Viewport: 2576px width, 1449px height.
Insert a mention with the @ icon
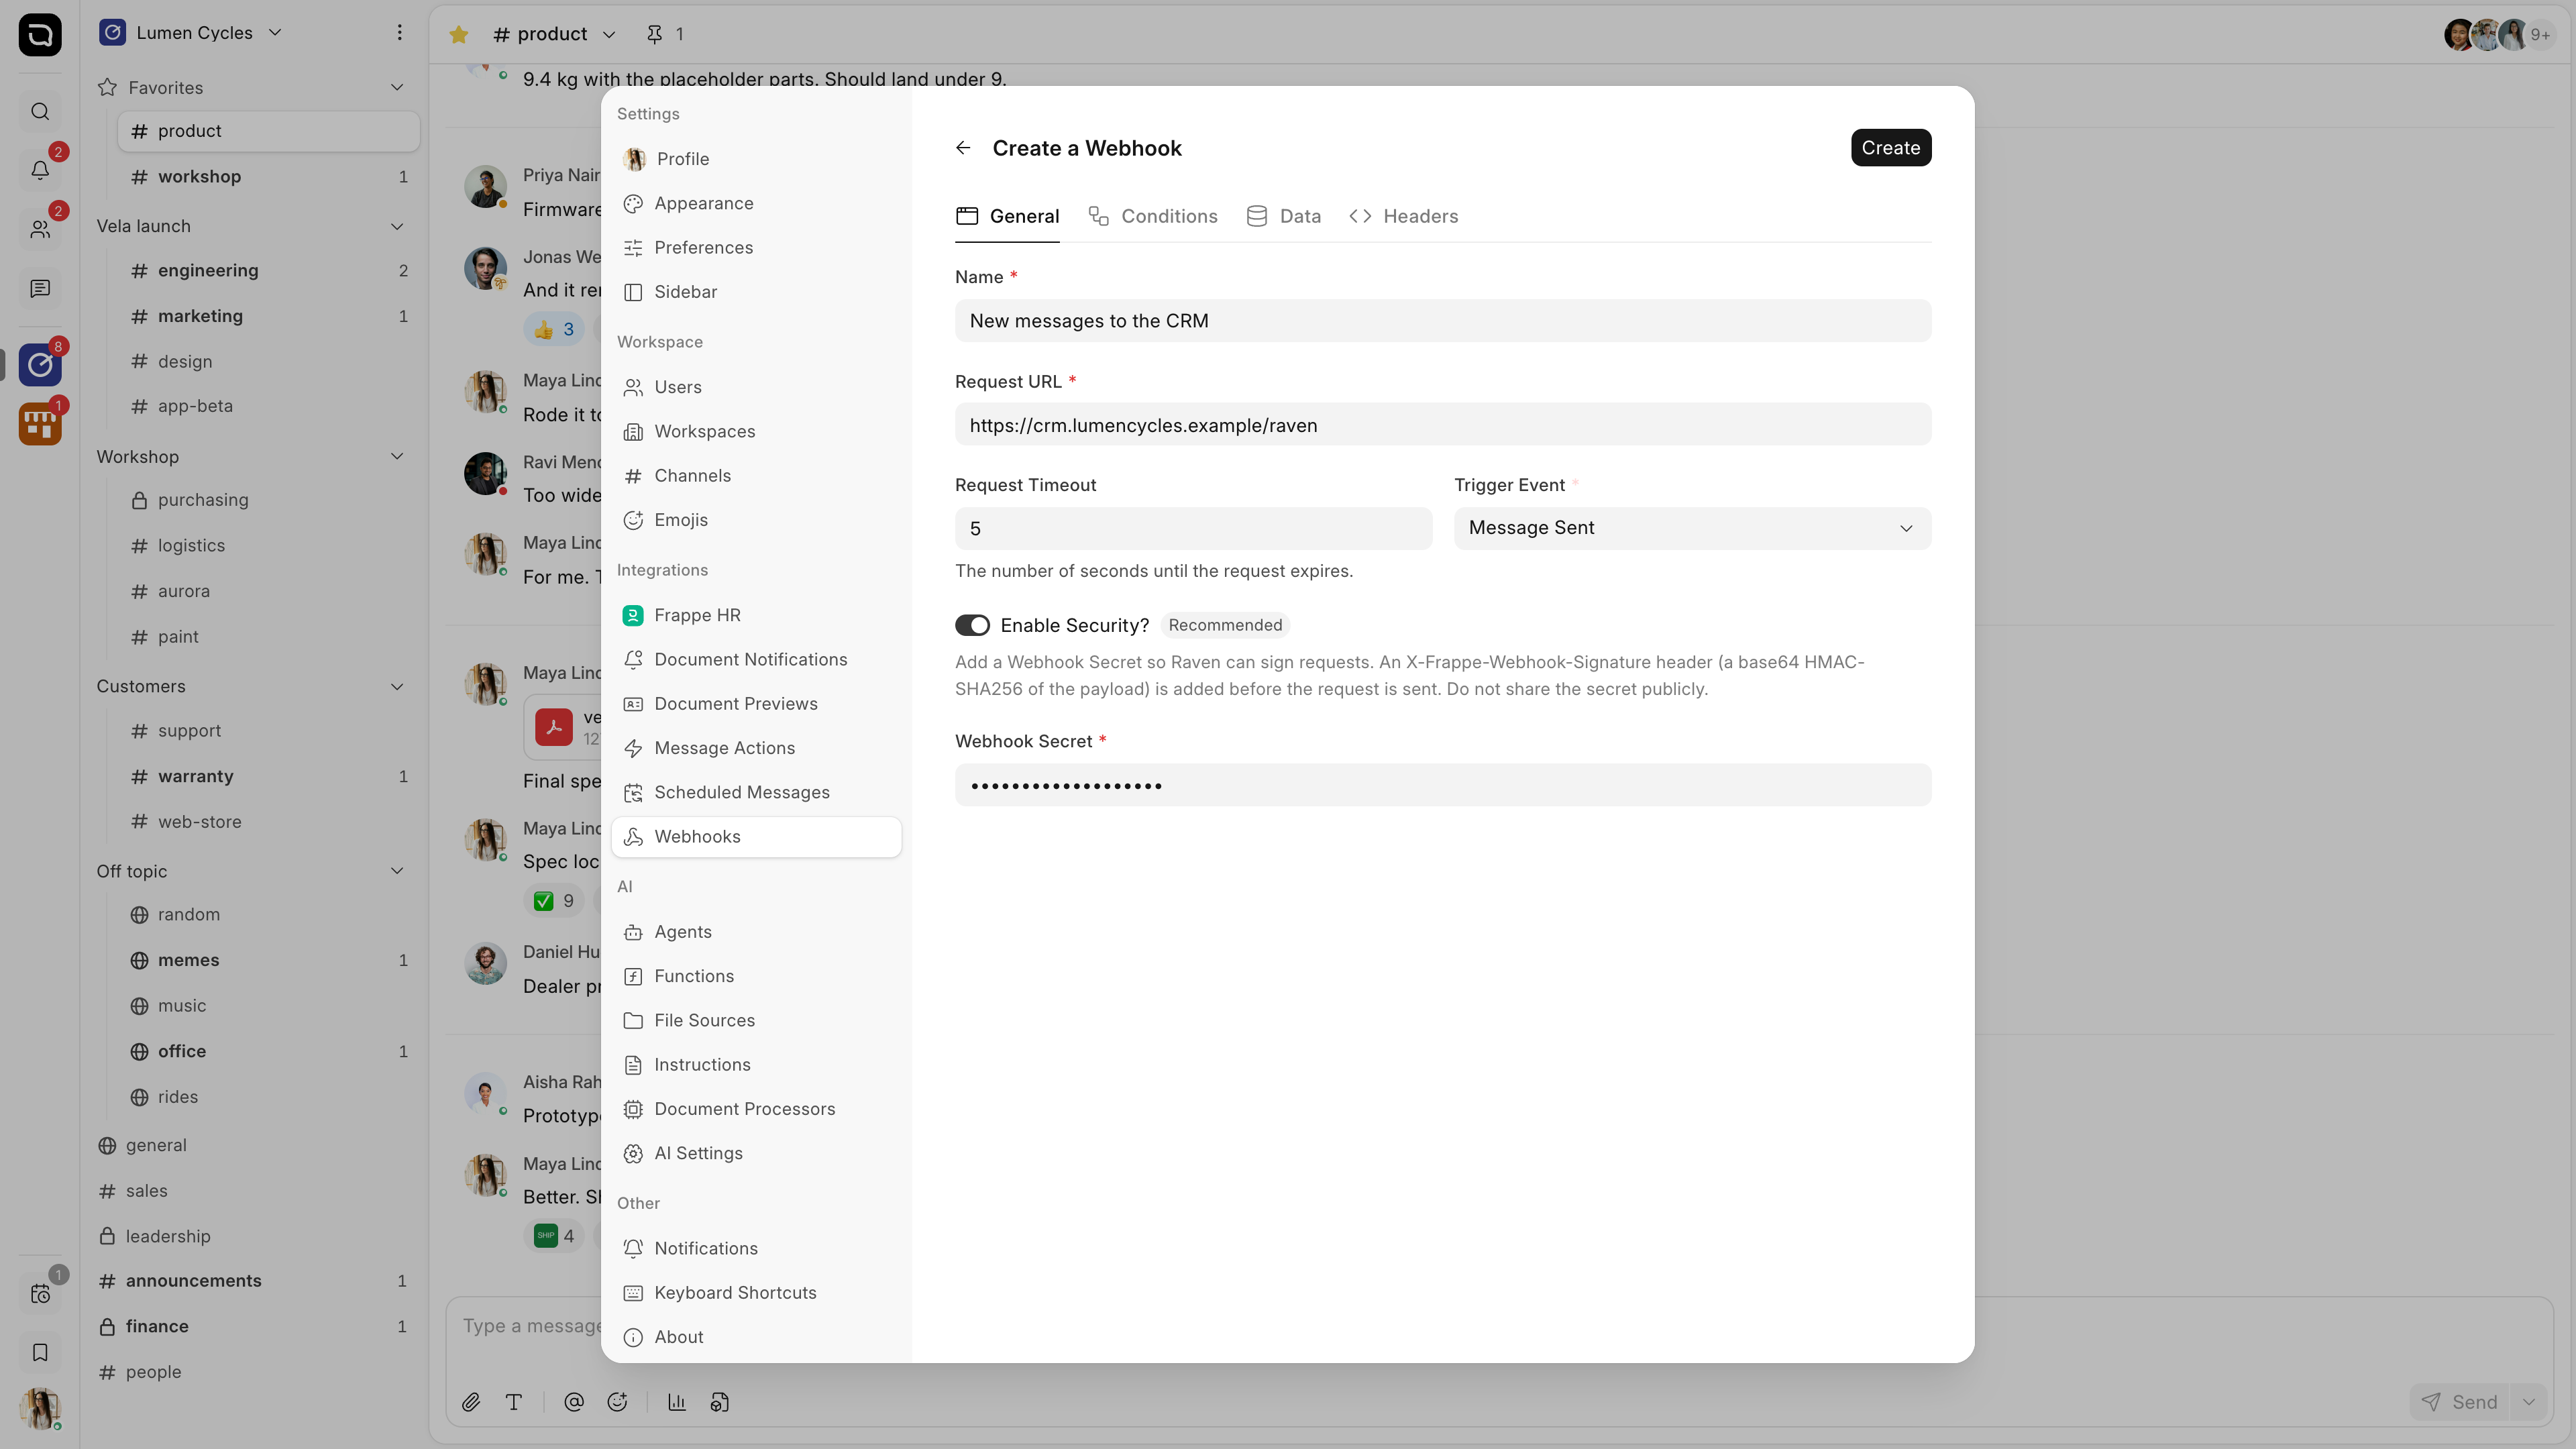574,1402
